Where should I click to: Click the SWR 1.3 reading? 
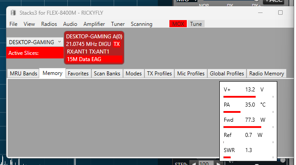(238, 150)
